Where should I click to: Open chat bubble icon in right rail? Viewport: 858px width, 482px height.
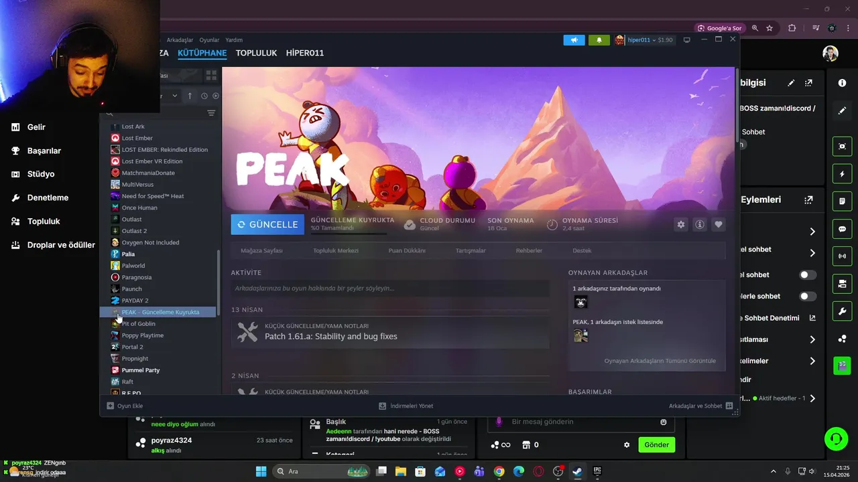pyautogui.click(x=842, y=229)
